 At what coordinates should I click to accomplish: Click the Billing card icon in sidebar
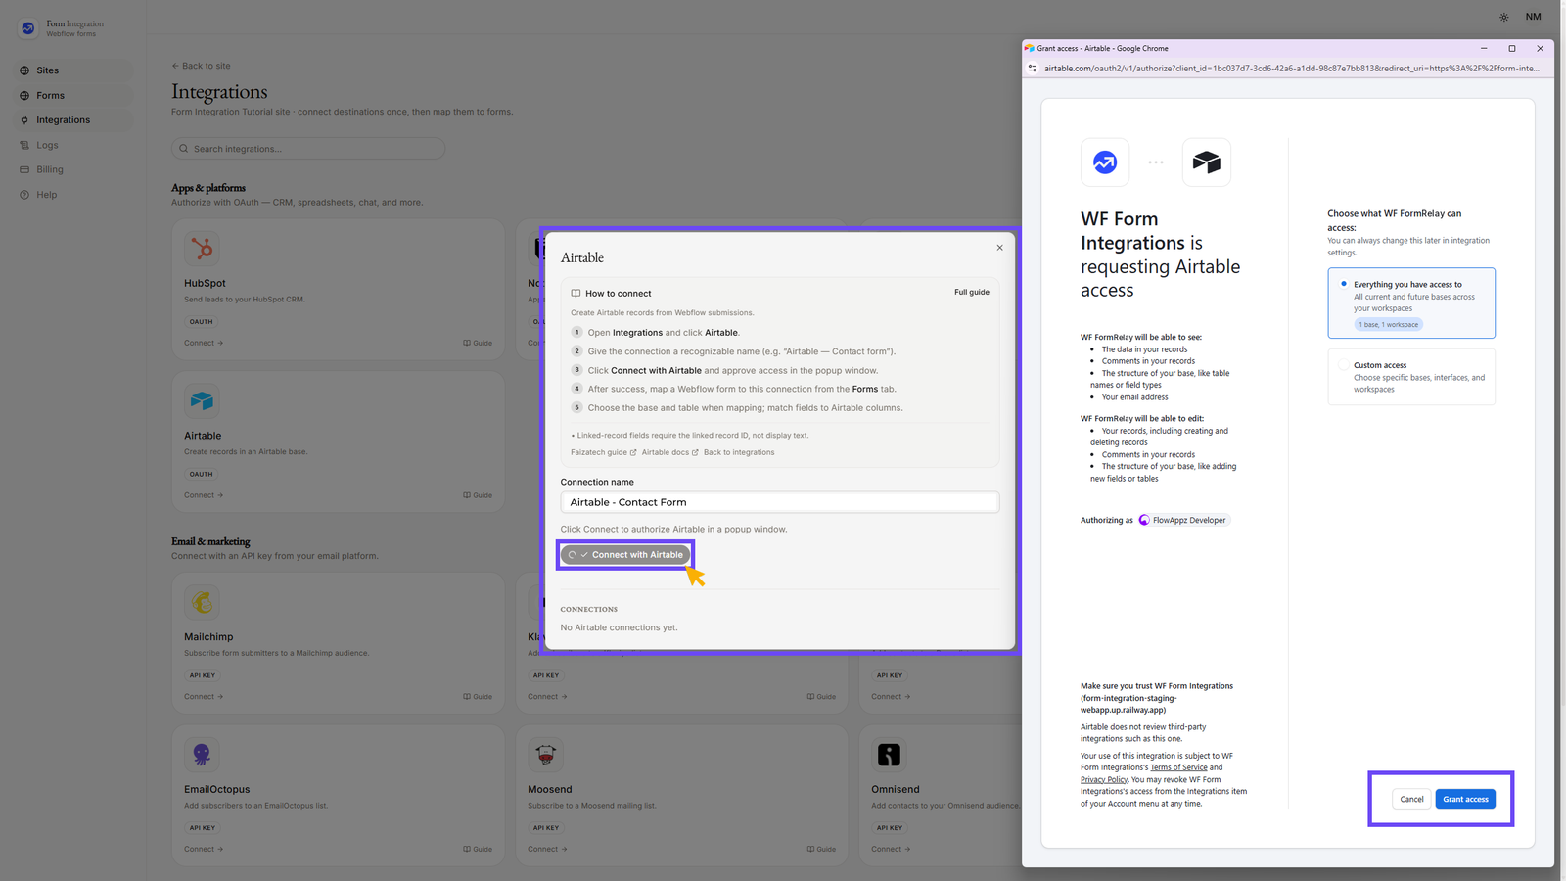tap(24, 169)
